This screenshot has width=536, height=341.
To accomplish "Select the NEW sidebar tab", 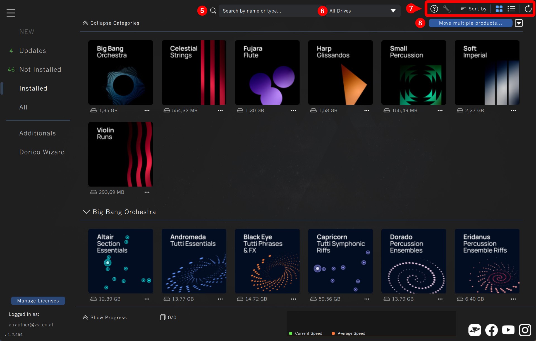I will [x=27, y=32].
